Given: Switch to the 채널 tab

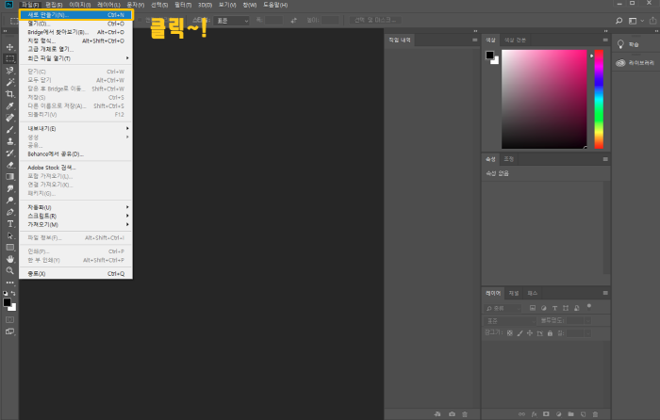Looking at the screenshot, I should (x=514, y=293).
